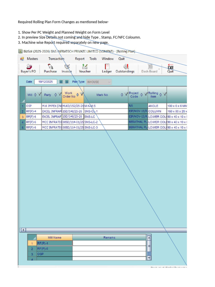Click the horizontal scrollbar left arrow
Viewport: 215px width, 287px height.
click(x=24, y=230)
